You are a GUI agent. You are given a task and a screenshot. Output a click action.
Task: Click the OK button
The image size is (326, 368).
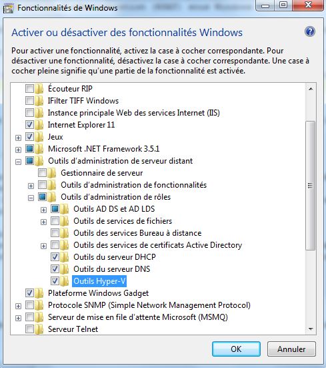pyautogui.click(x=236, y=349)
